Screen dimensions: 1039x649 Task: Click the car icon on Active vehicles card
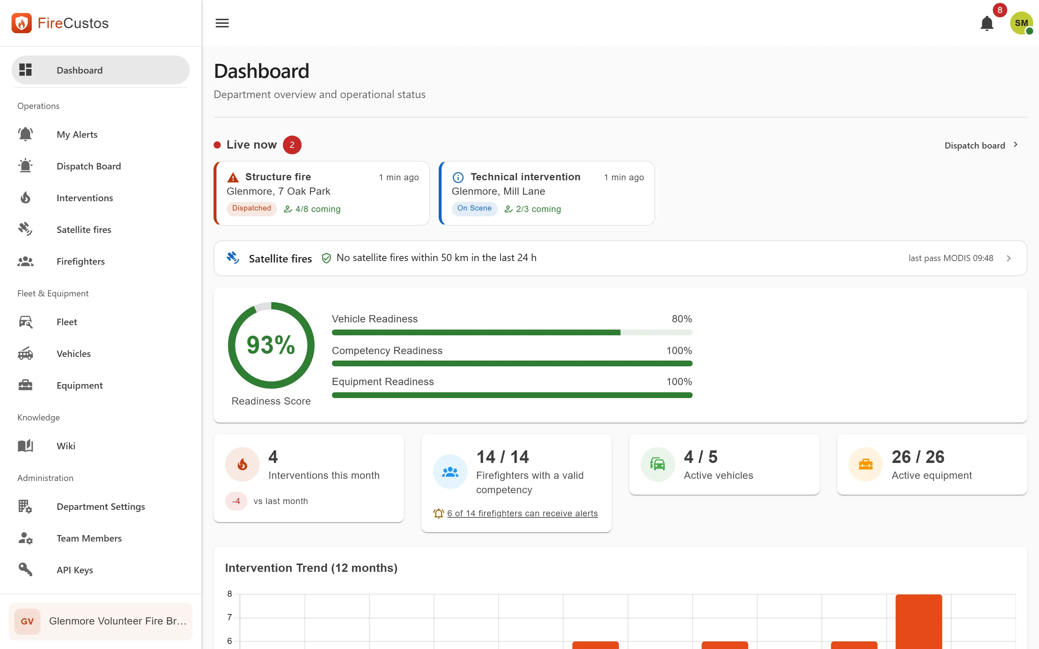point(658,464)
